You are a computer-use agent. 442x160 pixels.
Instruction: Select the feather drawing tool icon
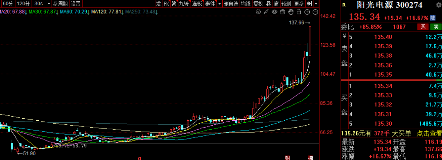tap(266, 12)
